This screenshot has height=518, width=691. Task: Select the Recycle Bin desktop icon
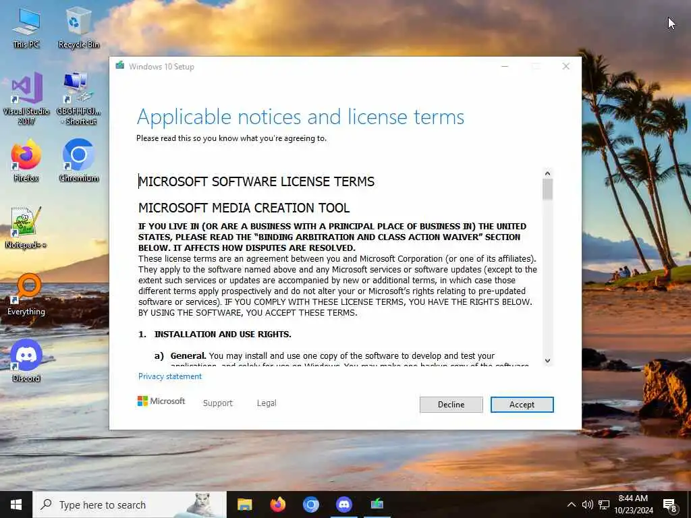tap(78, 27)
